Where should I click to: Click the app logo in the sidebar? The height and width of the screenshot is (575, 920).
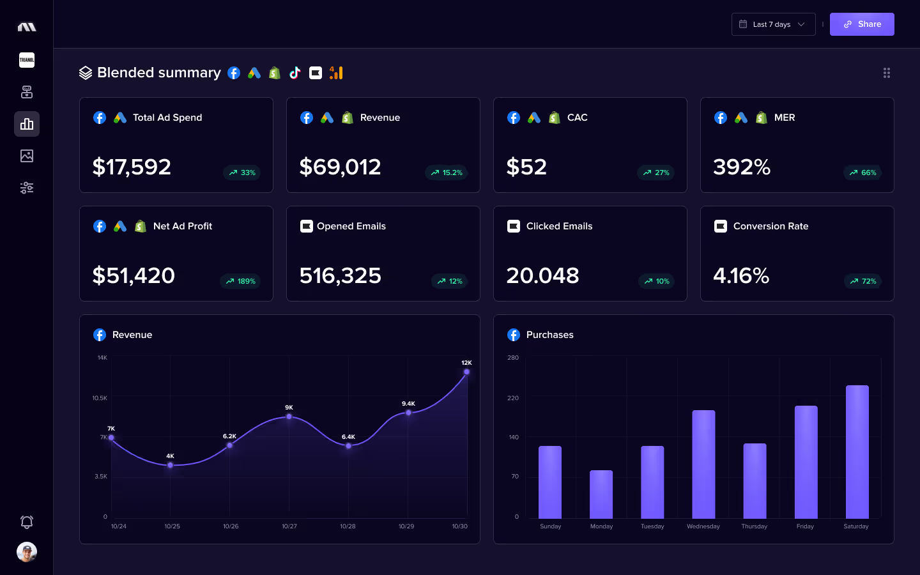pos(27,27)
